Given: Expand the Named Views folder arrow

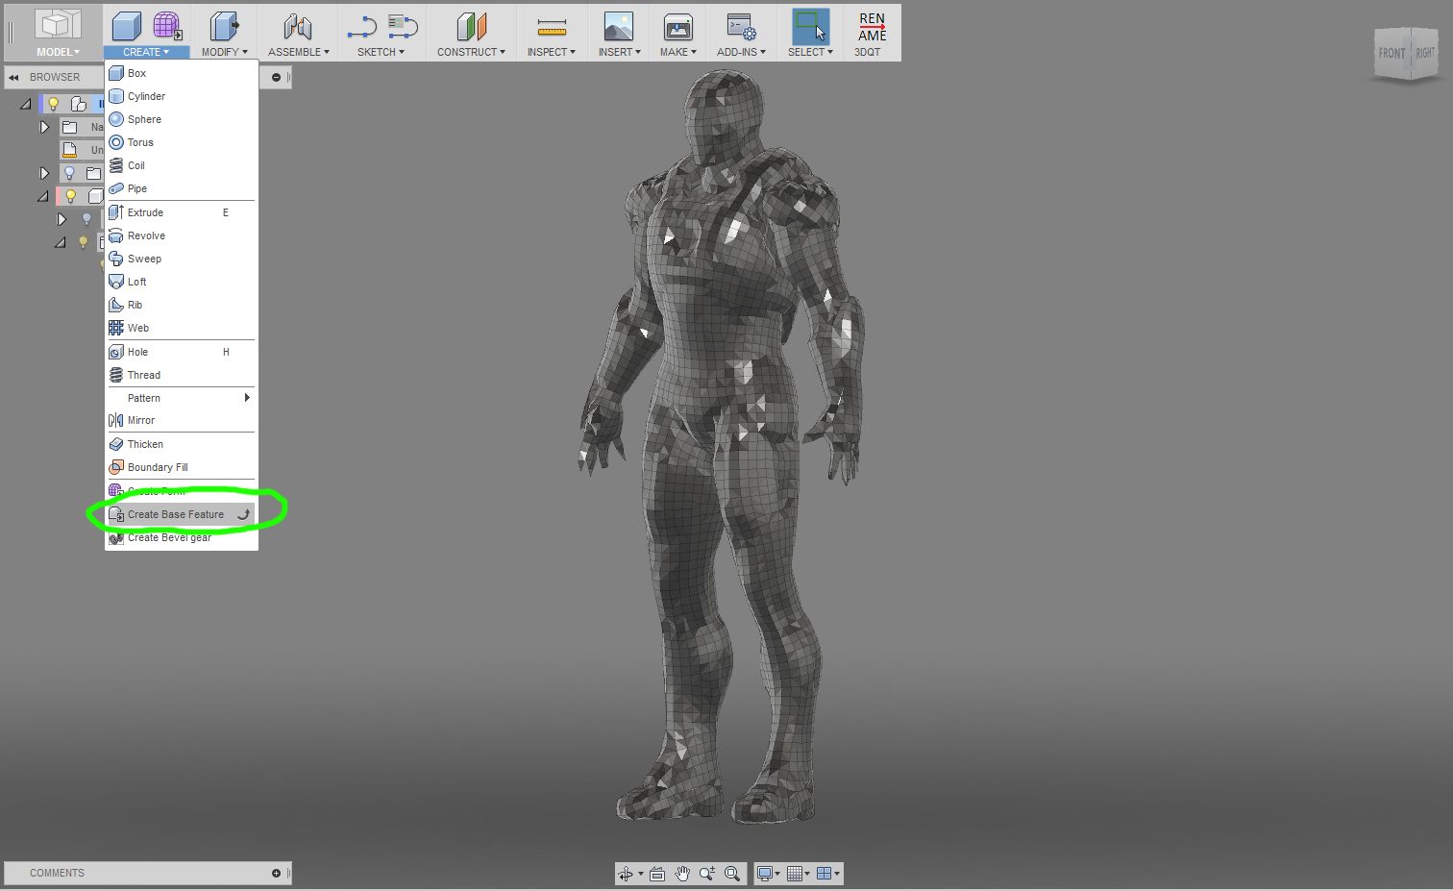Looking at the screenshot, I should pyautogui.click(x=44, y=127).
